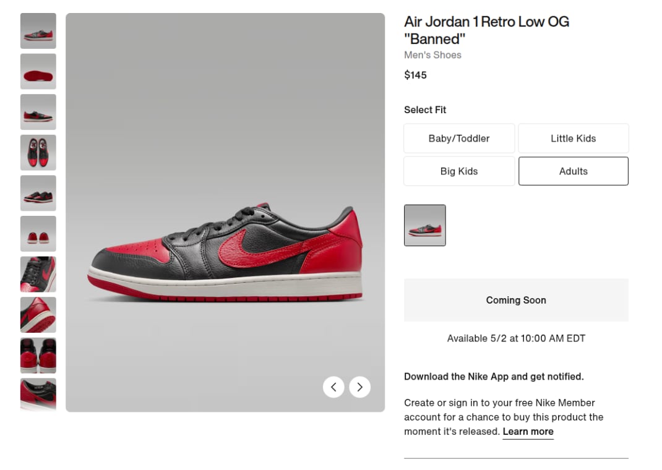The height and width of the screenshot is (470, 662).
Task: Click the Coming Soon button
Action: [516, 300]
